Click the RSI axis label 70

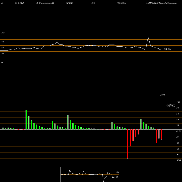tap(3, 42)
